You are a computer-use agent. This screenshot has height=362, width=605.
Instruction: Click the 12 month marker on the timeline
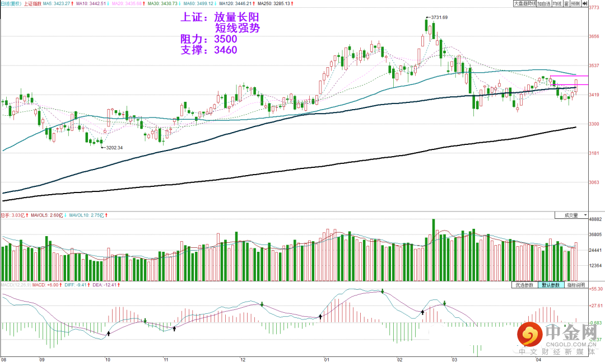point(243,359)
